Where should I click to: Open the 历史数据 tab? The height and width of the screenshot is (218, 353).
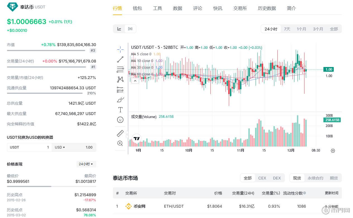(x=267, y=8)
